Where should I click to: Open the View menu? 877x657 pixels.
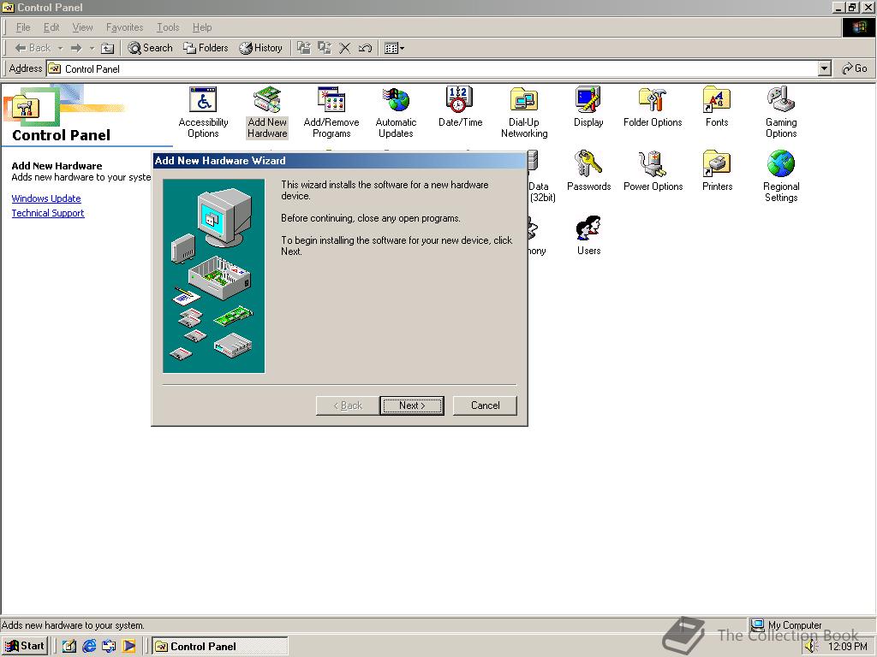(x=83, y=27)
